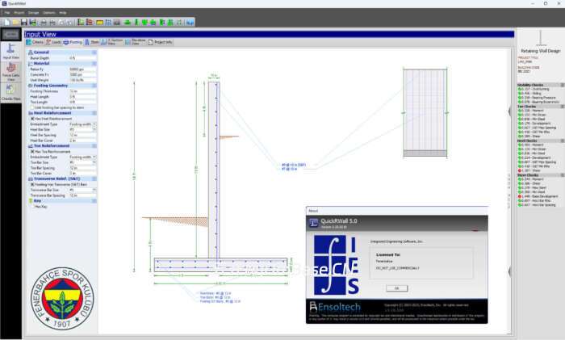Open Force Calcs View from sidebar
The height and width of the screenshot is (340, 565).
(x=10, y=72)
